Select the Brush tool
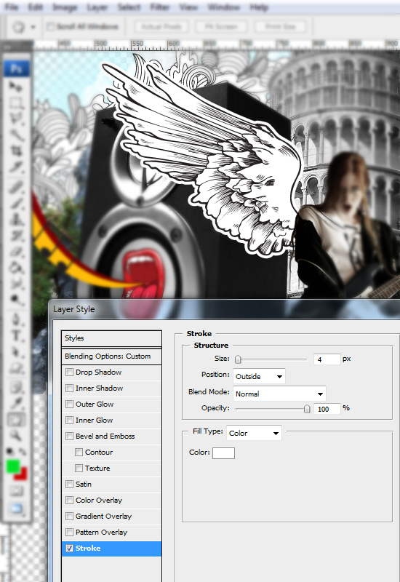This screenshot has height=582, width=400. (x=15, y=203)
